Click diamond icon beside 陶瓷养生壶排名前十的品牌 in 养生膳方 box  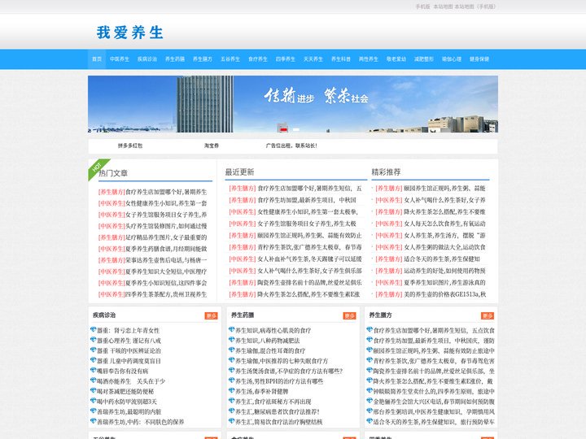click(370, 371)
